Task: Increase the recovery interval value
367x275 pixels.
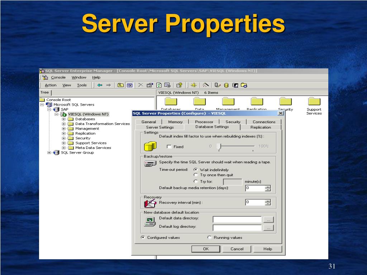Action: pos(268,201)
